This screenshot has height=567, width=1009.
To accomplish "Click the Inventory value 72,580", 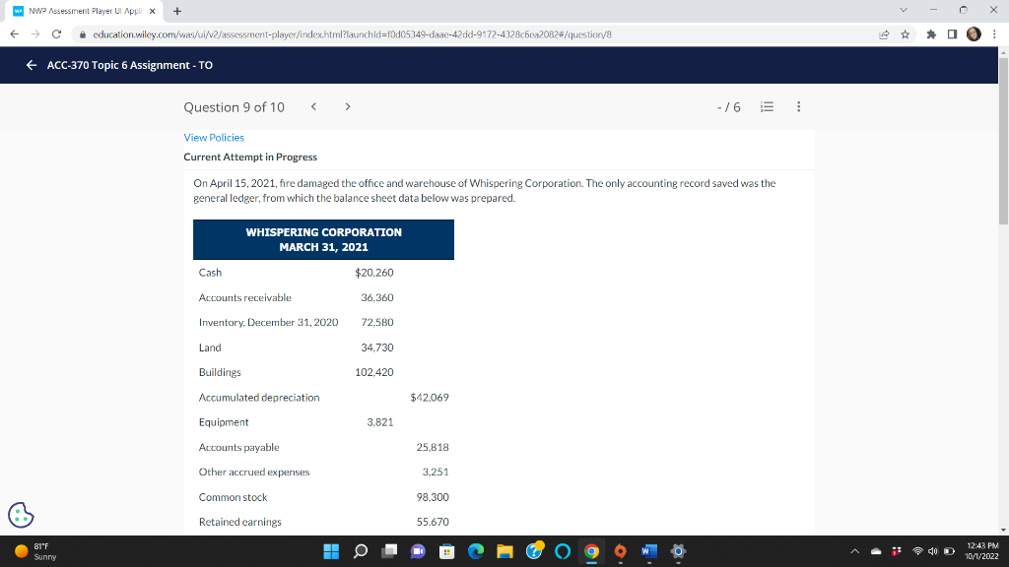I will click(x=377, y=322).
